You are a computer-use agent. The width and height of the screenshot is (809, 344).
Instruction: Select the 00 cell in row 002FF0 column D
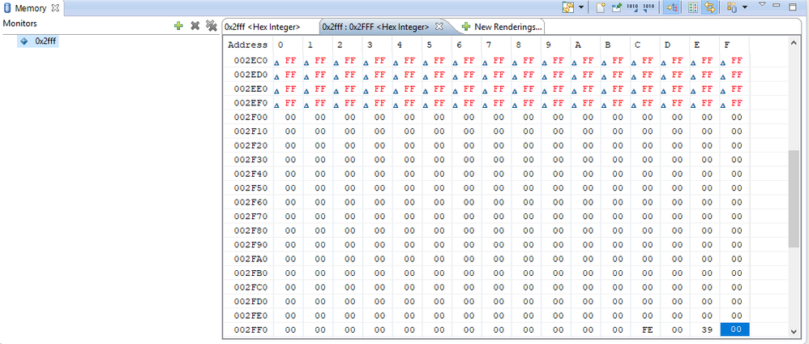pos(677,329)
